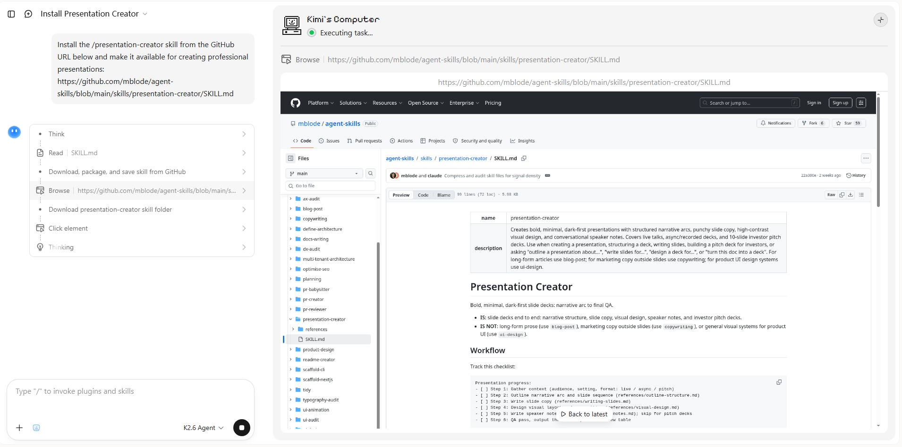The height and width of the screenshot is (447, 902).
Task: Click the Notifications button
Action: (776, 123)
